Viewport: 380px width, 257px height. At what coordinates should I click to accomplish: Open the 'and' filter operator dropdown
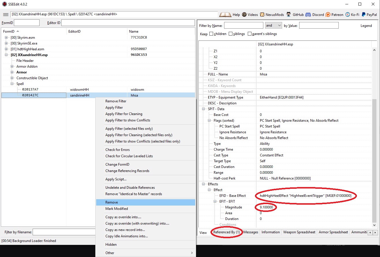273,25
